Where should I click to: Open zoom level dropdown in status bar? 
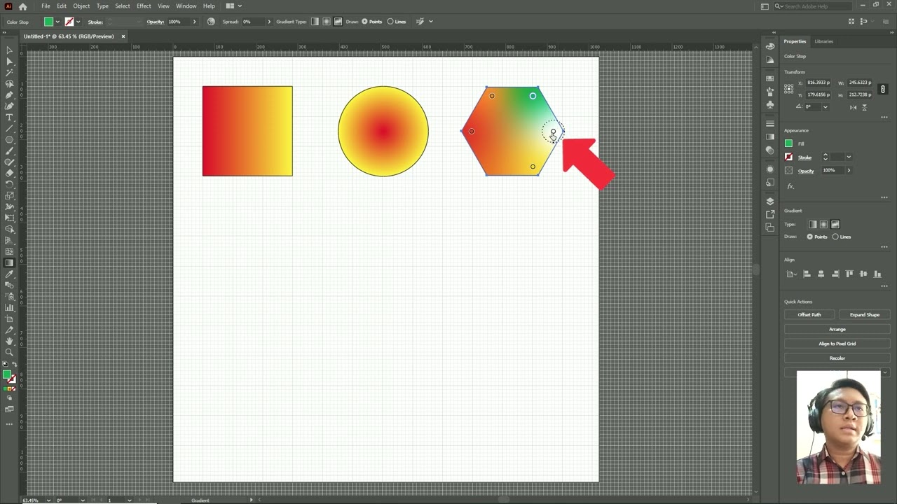(48, 500)
